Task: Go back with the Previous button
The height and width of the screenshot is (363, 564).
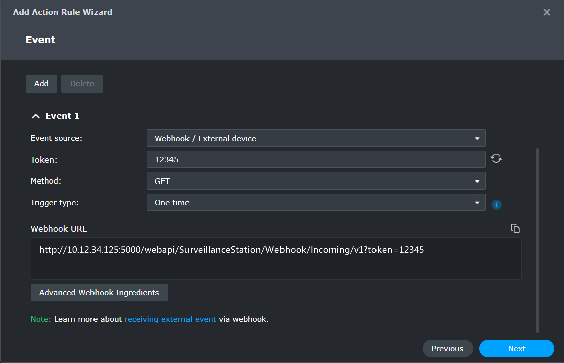Action: [447, 348]
